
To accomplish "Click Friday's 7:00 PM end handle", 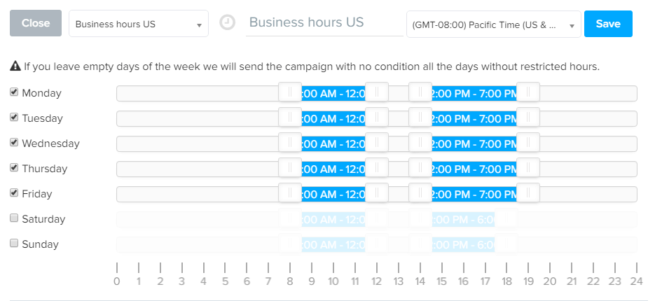I will pyautogui.click(x=528, y=193).
